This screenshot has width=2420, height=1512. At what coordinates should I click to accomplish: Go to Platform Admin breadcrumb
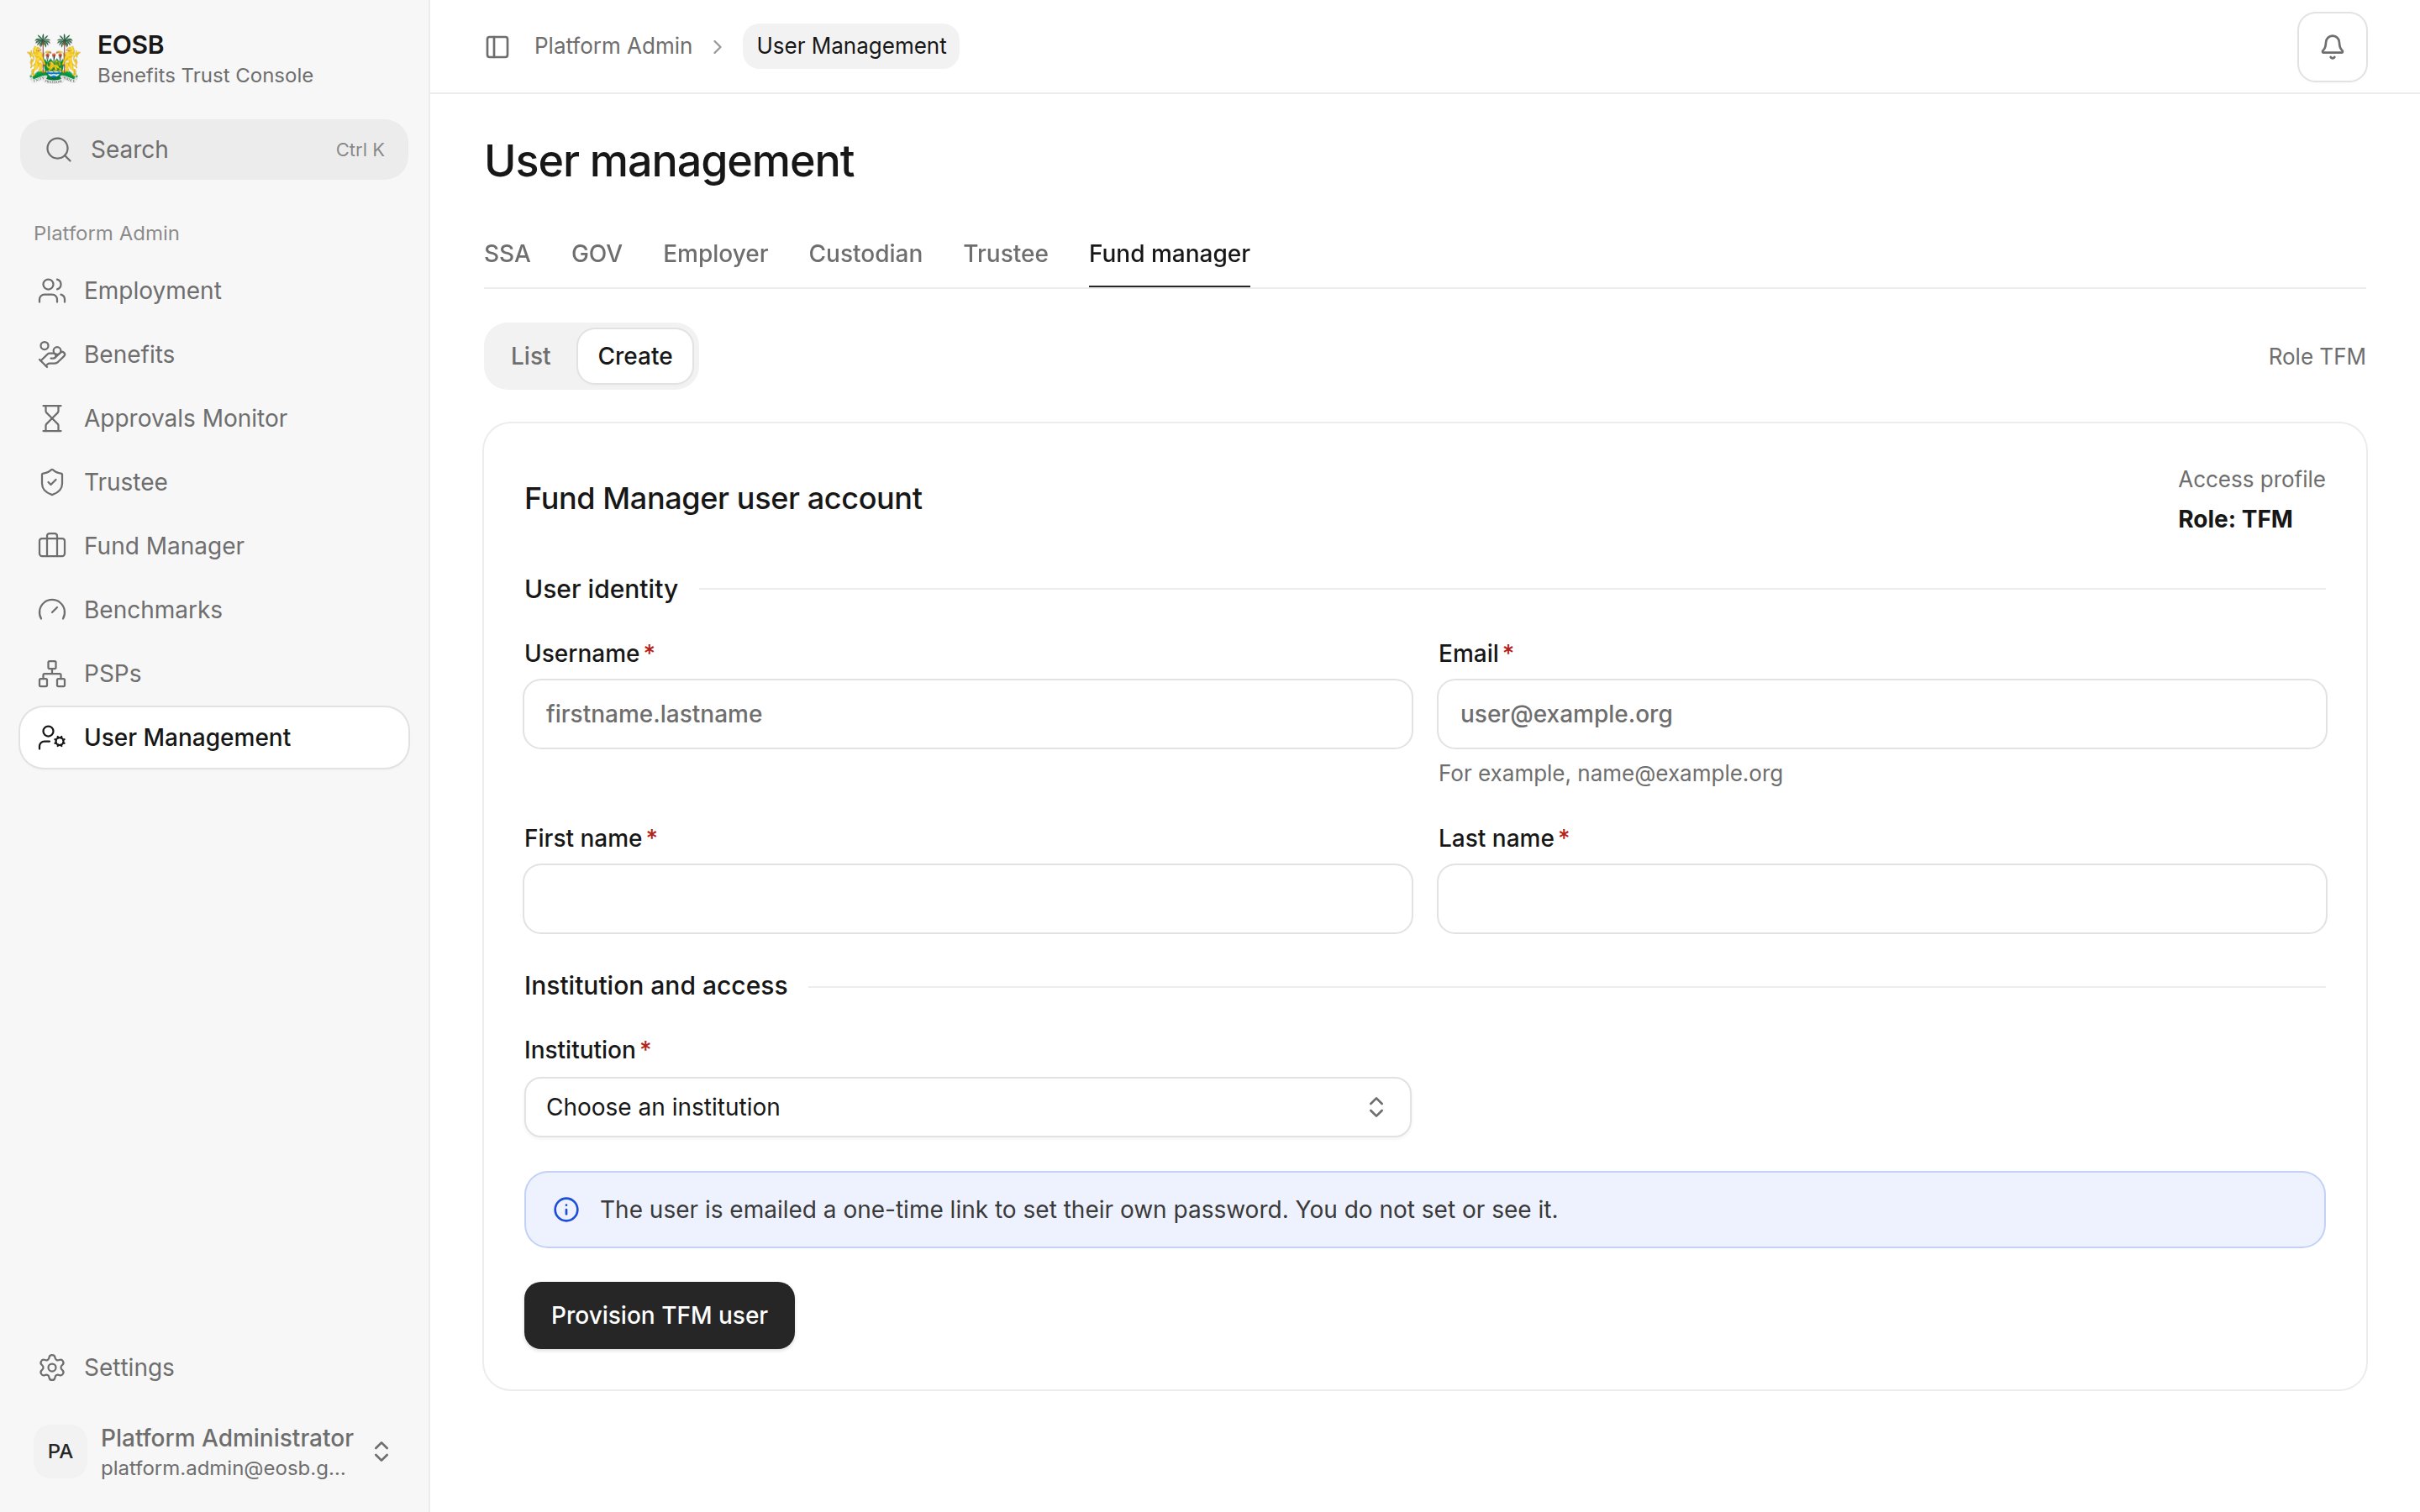(x=613, y=46)
